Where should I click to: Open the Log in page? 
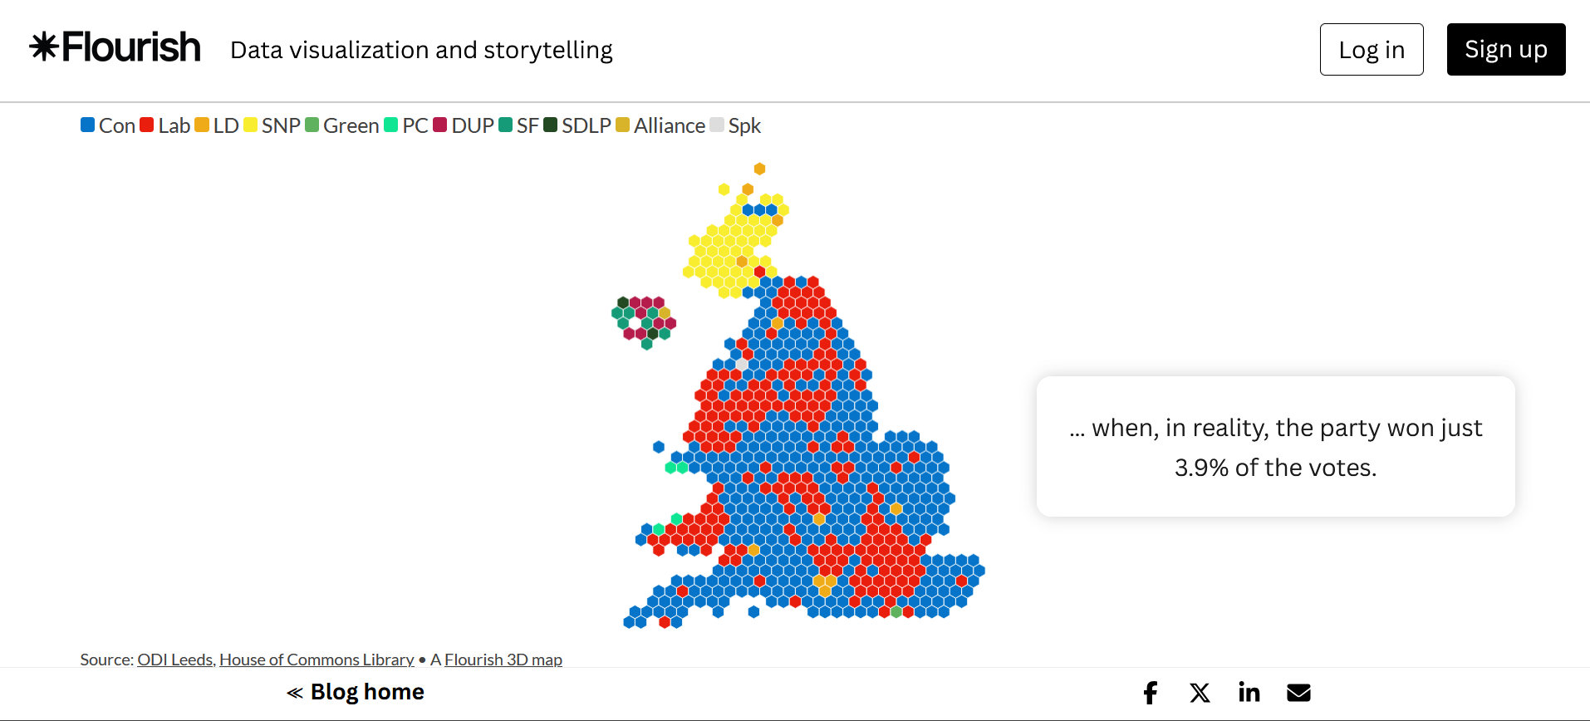[x=1371, y=49]
